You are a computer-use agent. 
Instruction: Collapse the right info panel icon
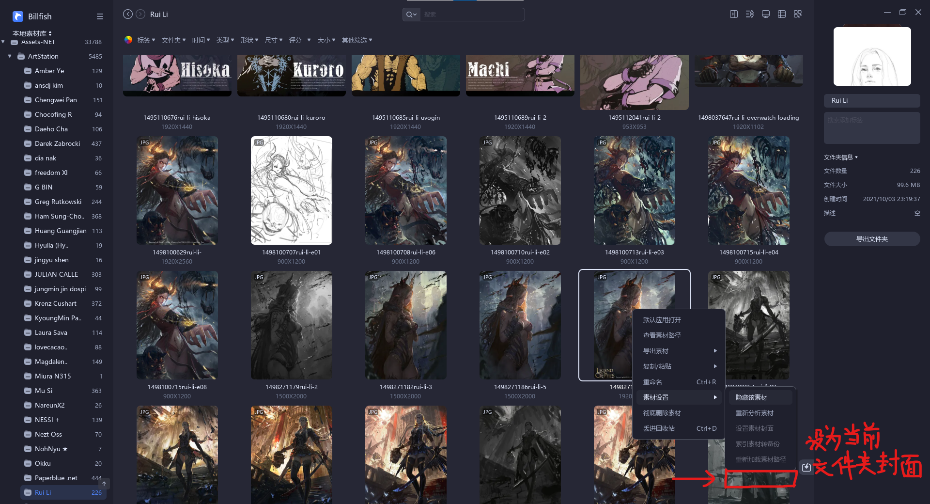point(734,14)
